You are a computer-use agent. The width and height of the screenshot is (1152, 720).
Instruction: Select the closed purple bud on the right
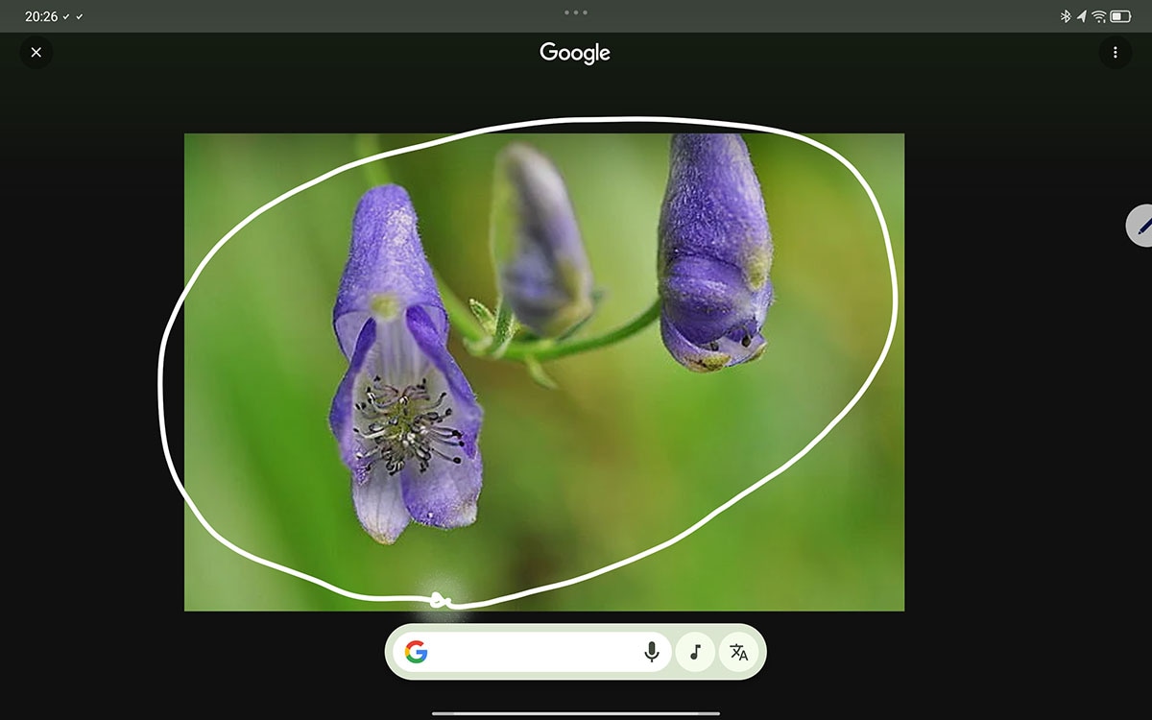pos(715,254)
